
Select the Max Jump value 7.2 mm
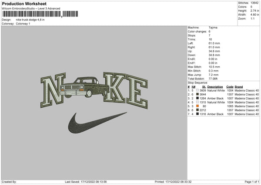point(214,75)
